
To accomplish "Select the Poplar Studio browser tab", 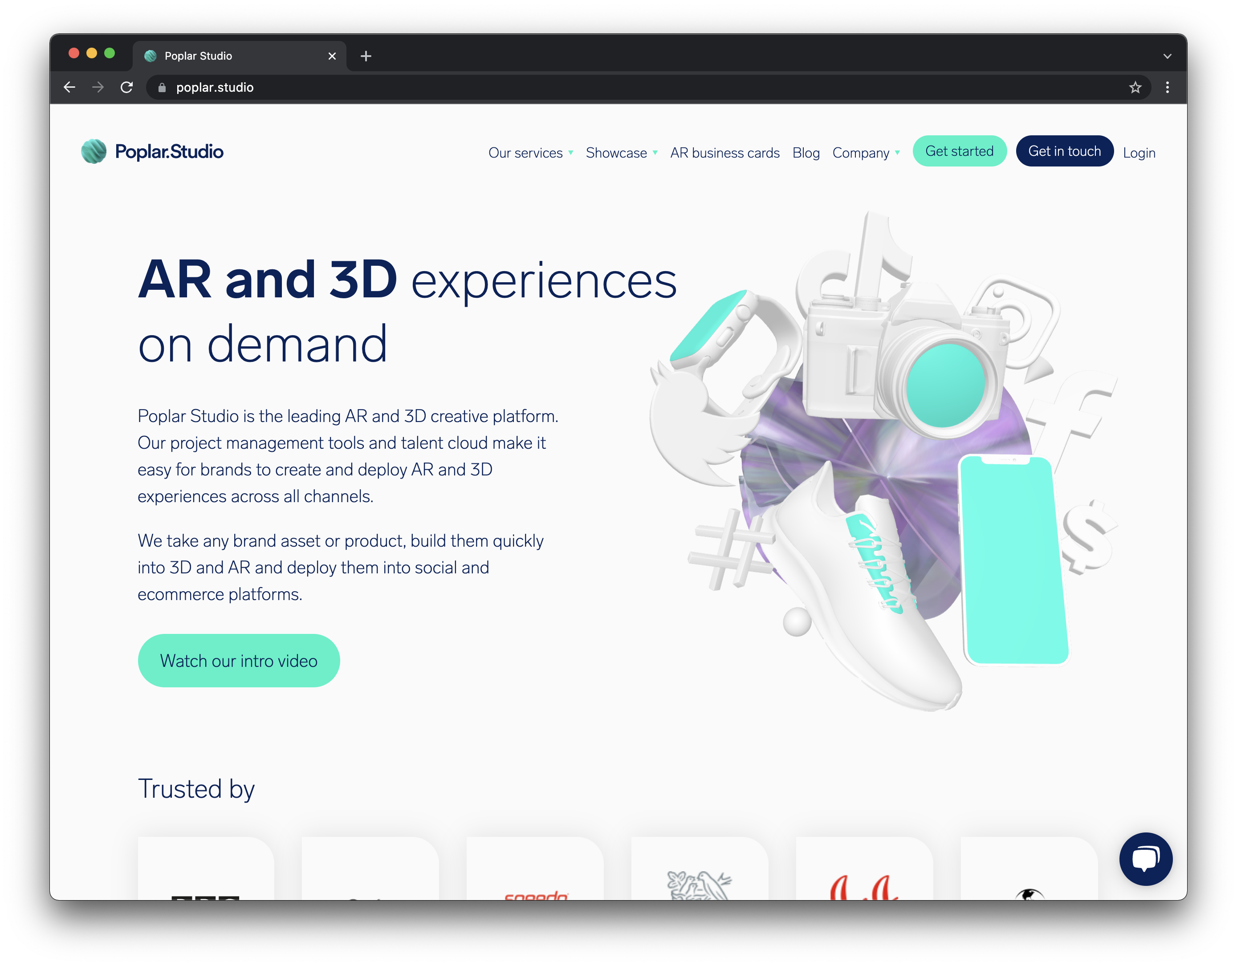I will (x=240, y=56).
